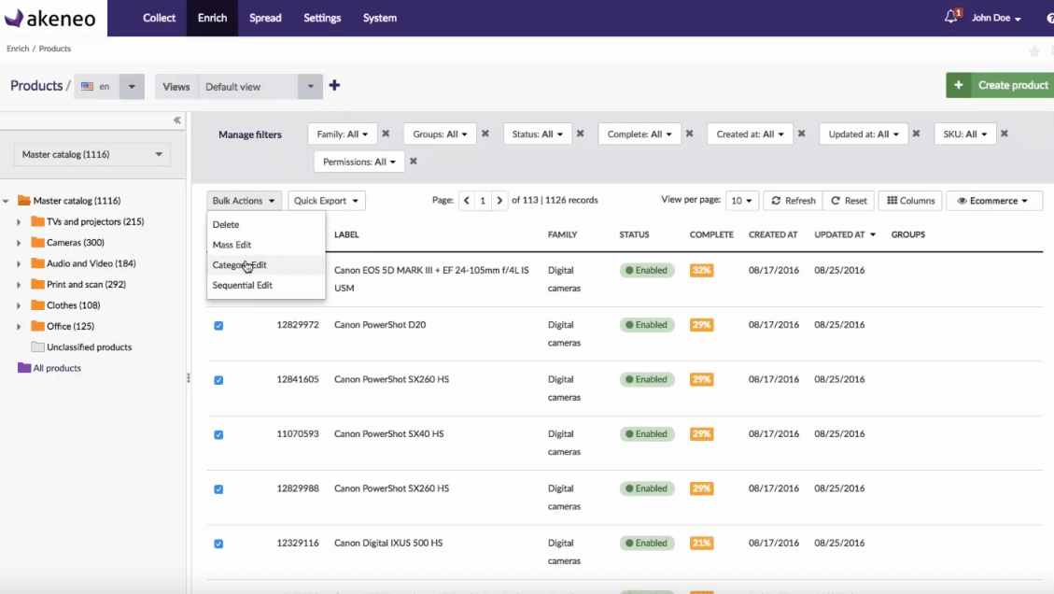1054x594 pixels.
Task: Remove the Permissions filter
Action: [414, 162]
